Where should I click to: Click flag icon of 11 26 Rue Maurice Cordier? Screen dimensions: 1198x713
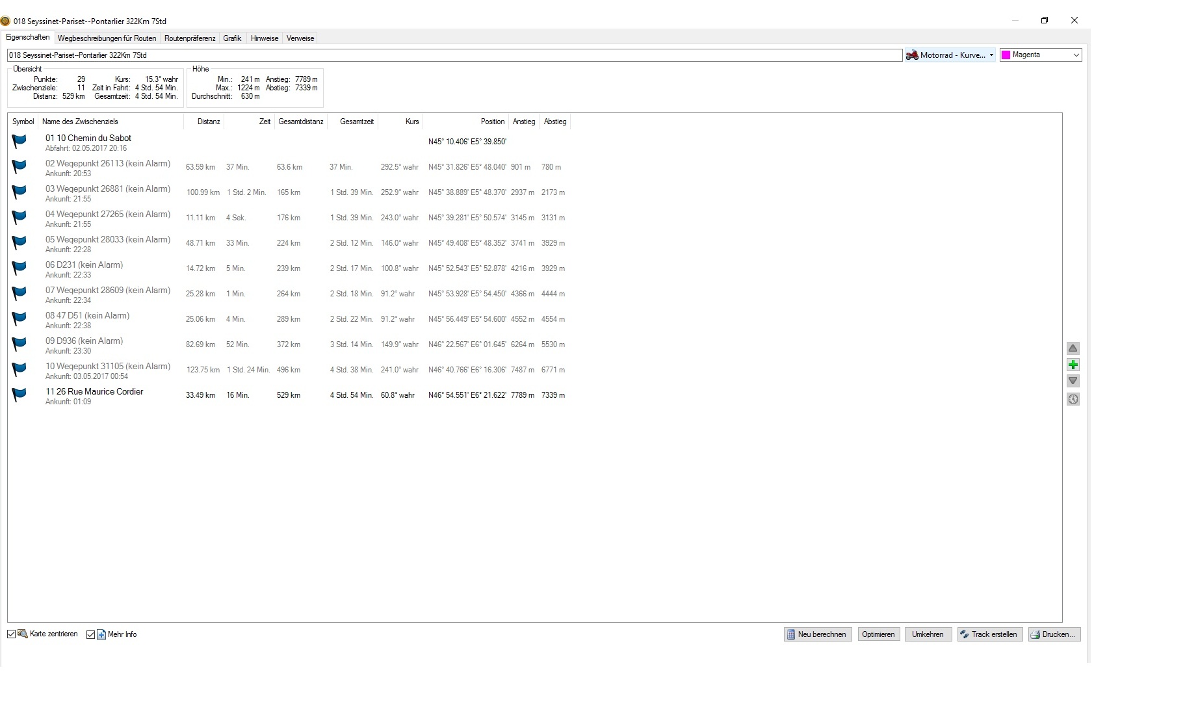pyautogui.click(x=20, y=395)
